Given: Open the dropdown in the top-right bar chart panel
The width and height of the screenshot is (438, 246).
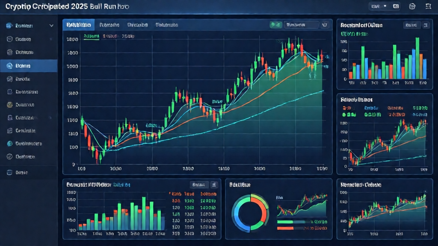Looking at the screenshot, I should [411, 26].
